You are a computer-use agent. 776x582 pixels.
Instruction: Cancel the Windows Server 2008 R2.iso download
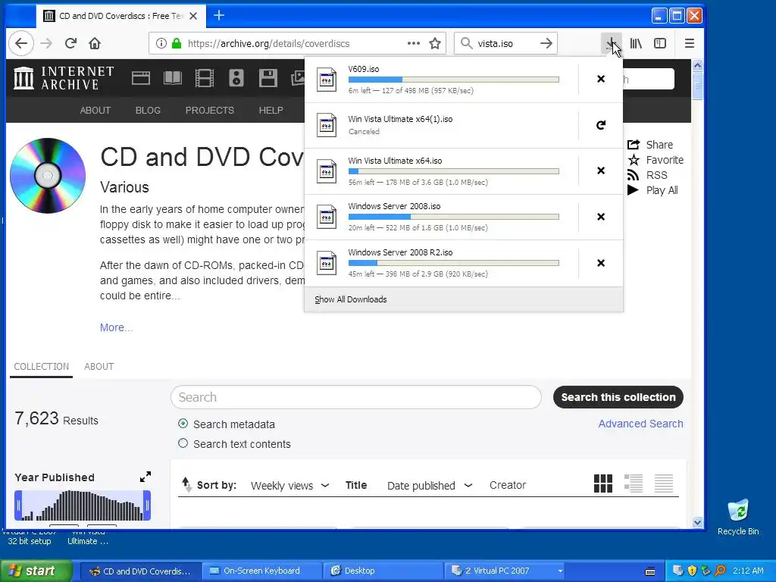601,263
